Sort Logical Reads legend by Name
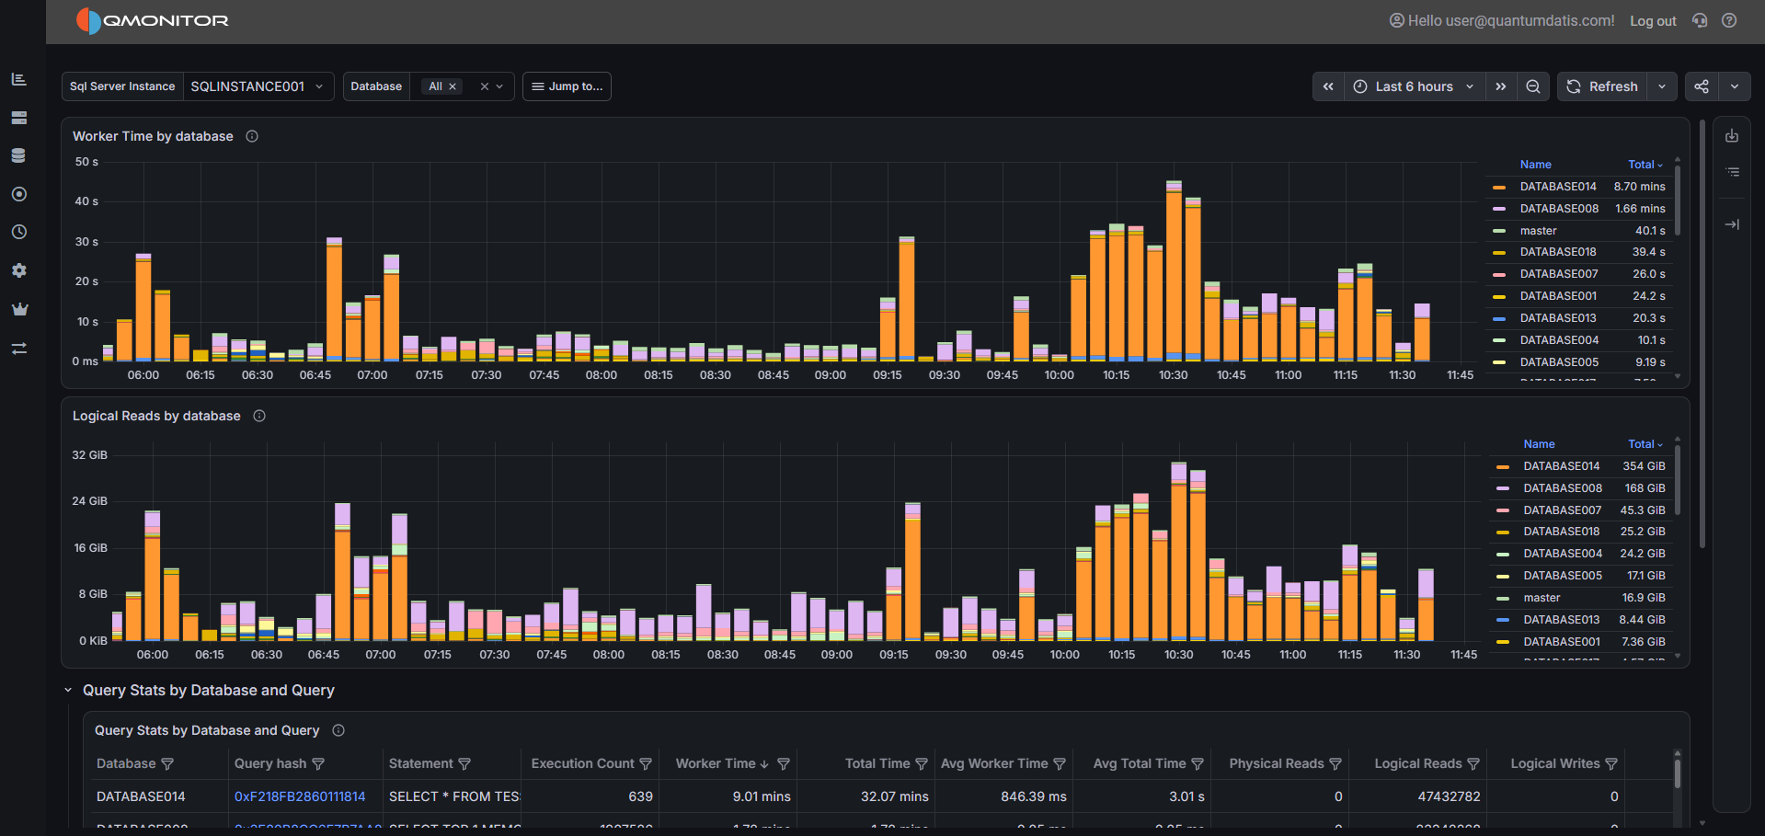Viewport: 1765px width, 836px height. tap(1539, 444)
